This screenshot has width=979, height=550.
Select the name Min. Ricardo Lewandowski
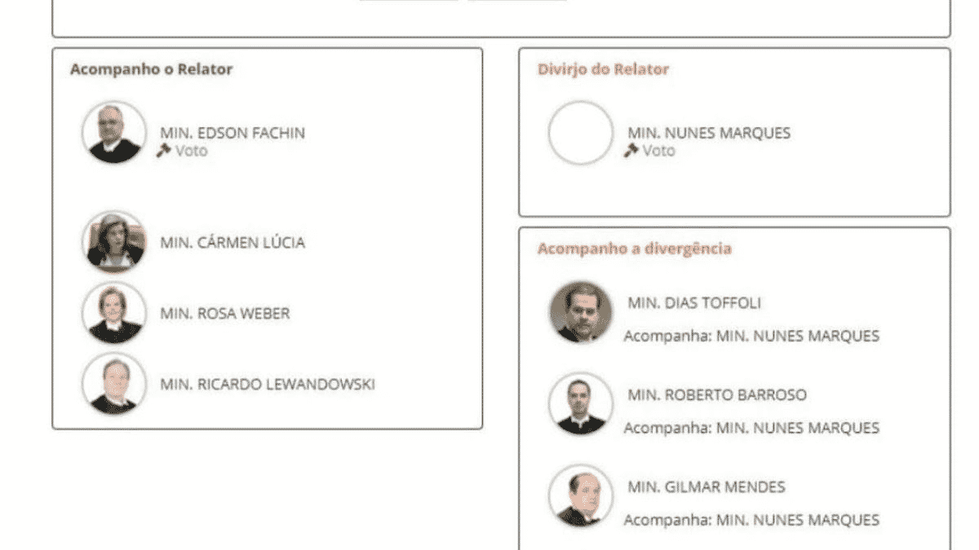click(x=268, y=385)
